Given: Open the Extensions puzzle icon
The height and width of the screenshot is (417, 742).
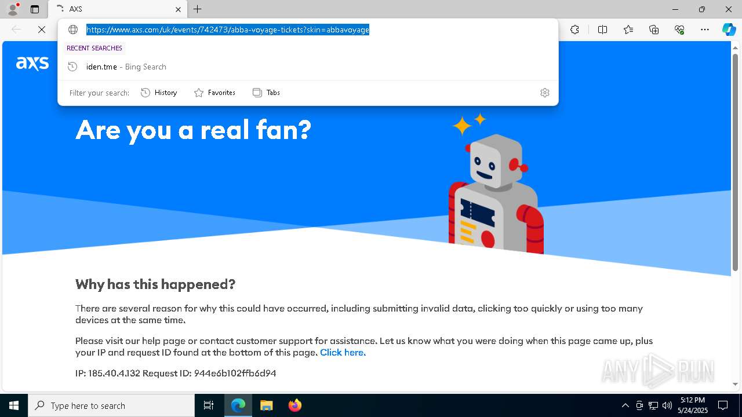Looking at the screenshot, I should [574, 30].
